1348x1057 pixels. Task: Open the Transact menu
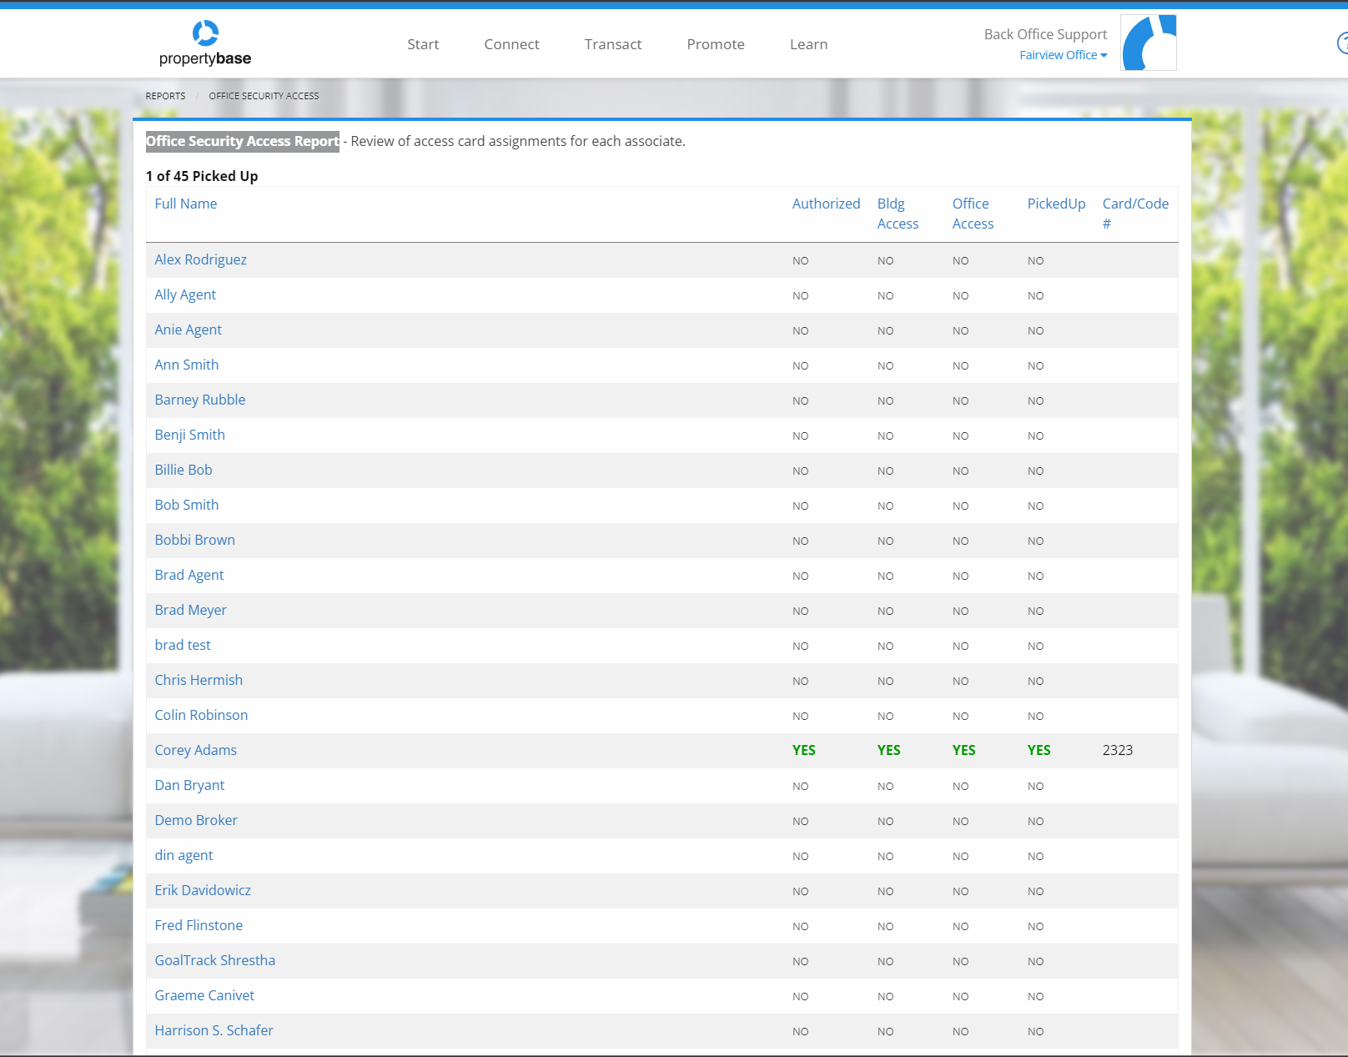click(x=613, y=43)
